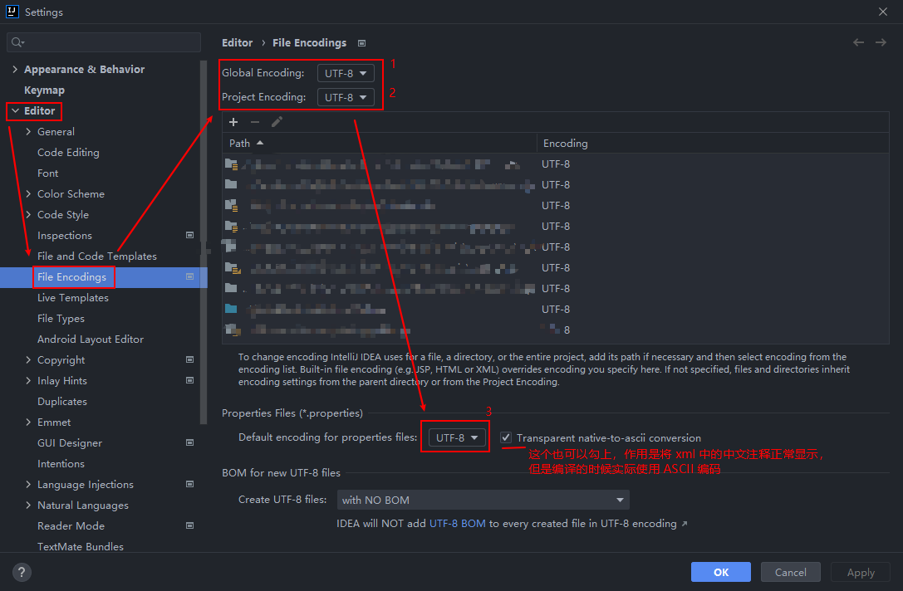The height and width of the screenshot is (591, 903).
Task: Open the Inspections settings page
Action: coord(65,236)
